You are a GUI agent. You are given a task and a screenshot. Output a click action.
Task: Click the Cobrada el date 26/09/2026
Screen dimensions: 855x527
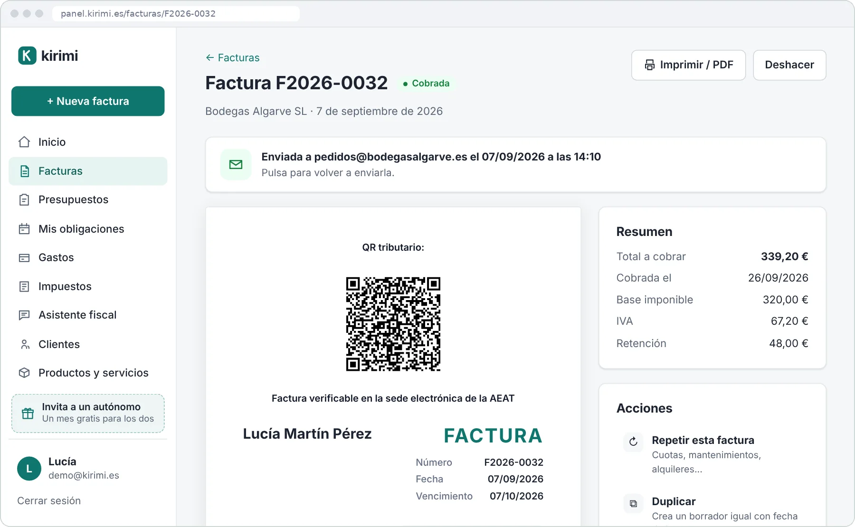[778, 278]
